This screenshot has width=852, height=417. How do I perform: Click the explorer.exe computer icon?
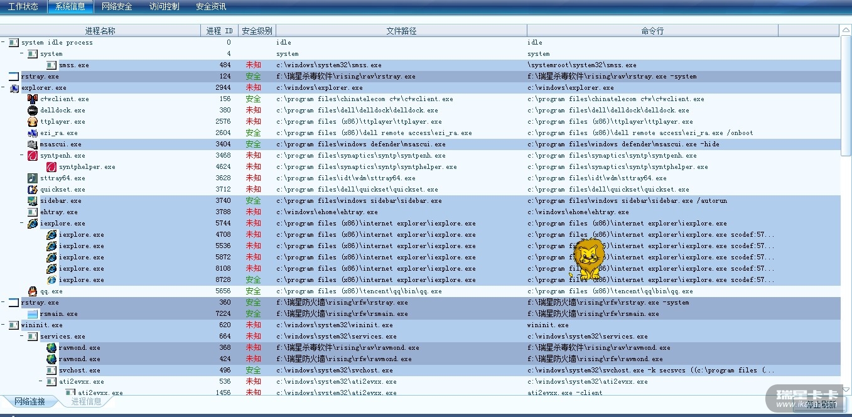click(14, 88)
